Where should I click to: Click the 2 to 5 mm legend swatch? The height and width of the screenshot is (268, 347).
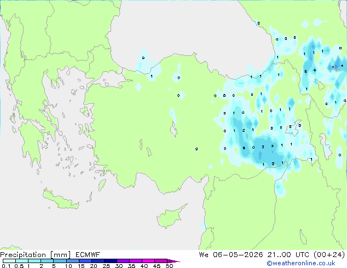coord(47,261)
